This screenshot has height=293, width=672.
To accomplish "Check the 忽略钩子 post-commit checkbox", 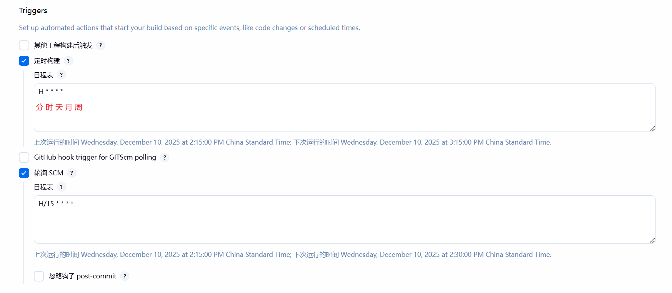I will (x=39, y=276).
